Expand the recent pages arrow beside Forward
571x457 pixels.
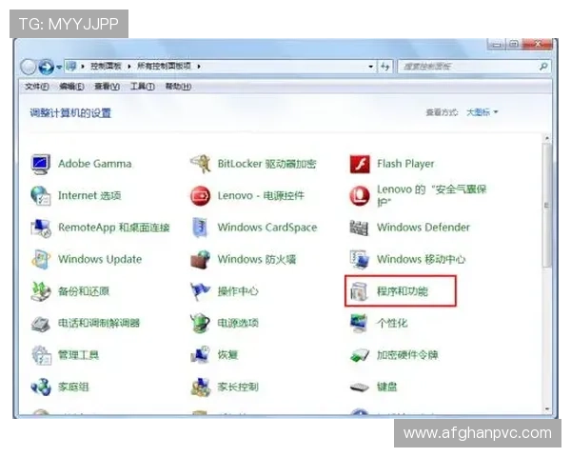coord(59,67)
